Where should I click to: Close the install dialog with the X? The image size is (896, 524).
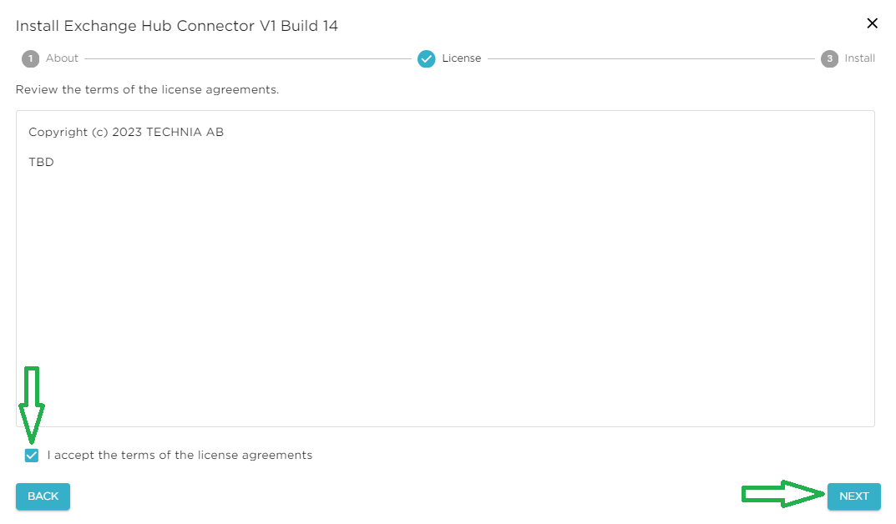(873, 23)
